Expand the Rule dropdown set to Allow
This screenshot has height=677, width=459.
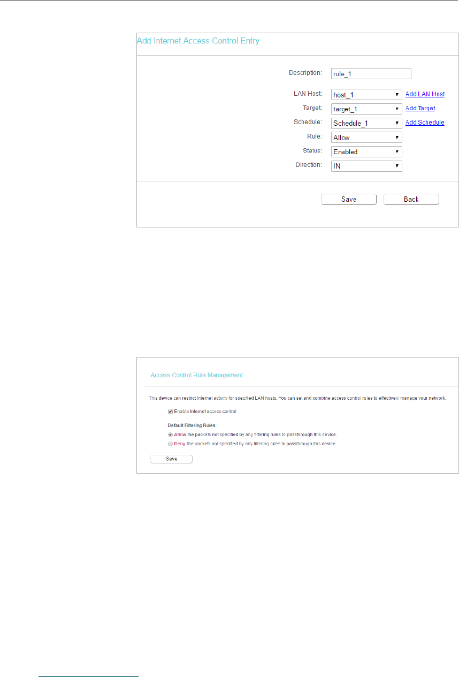tap(366, 138)
